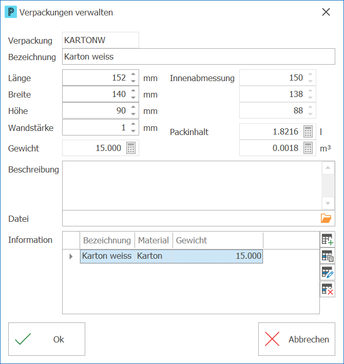
Task: Decrease Höhe value with down arrow
Action: click(x=133, y=114)
